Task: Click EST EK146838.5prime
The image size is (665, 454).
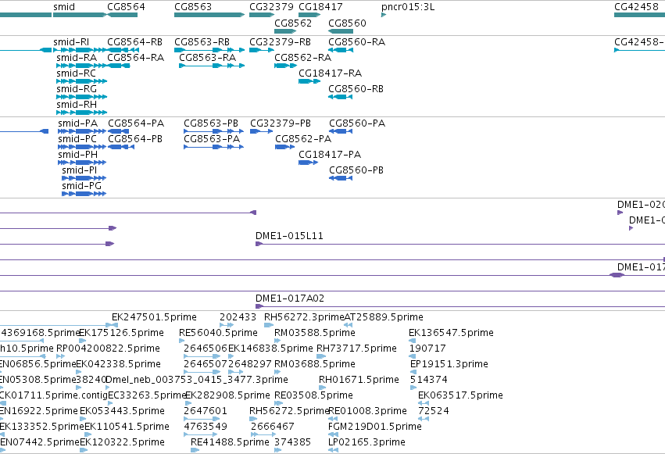Action: 270,349
